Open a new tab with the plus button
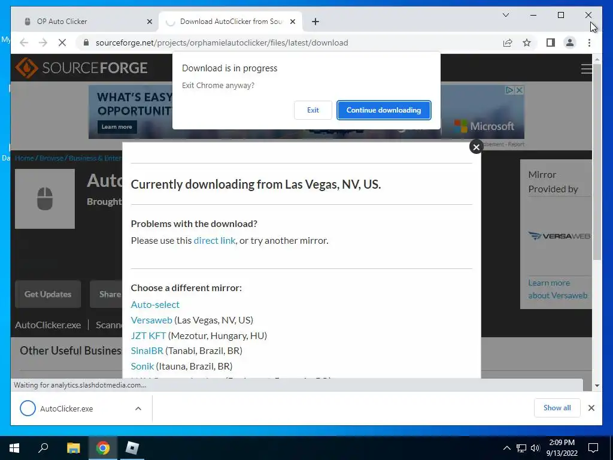 (315, 22)
